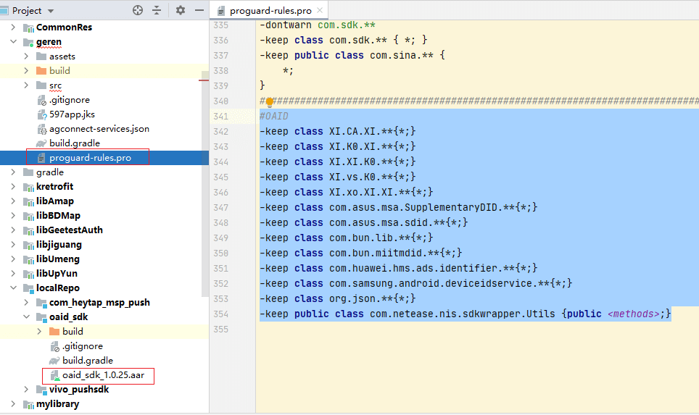Click the orange build folder icon under geren

click(x=41, y=70)
